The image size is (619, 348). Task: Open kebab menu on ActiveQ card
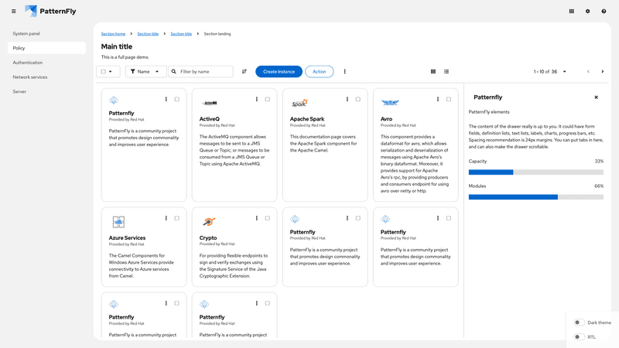click(x=257, y=100)
